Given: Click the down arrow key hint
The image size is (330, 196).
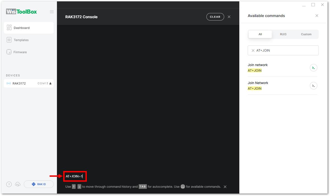Looking at the screenshot, I should click(79, 187).
